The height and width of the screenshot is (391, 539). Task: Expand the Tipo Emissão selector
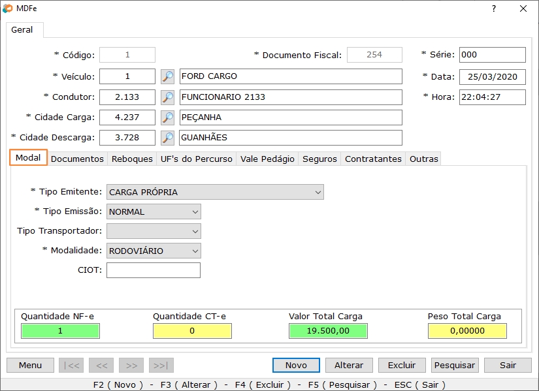coord(194,211)
